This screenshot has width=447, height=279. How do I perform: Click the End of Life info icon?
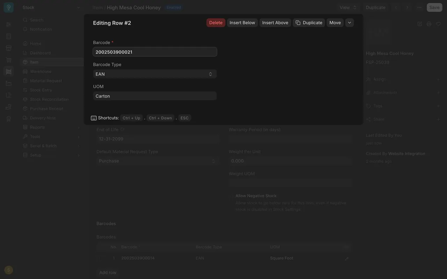tap(122, 129)
